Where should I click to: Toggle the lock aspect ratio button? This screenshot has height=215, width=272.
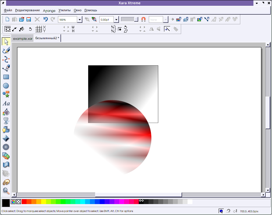tap(120, 29)
